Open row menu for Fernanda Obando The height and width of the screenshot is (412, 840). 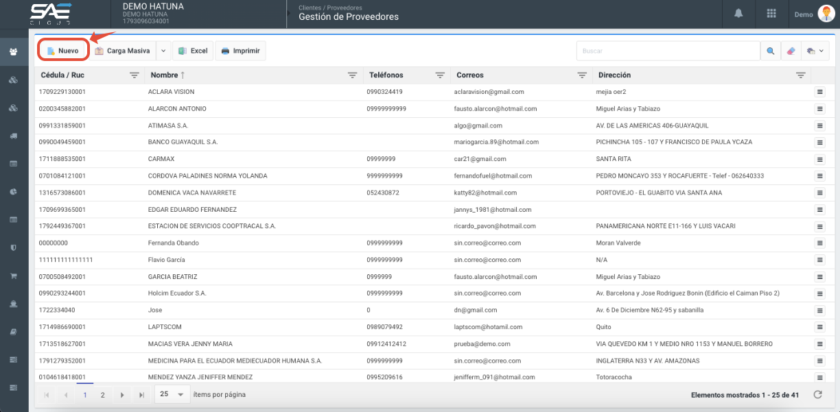point(819,243)
